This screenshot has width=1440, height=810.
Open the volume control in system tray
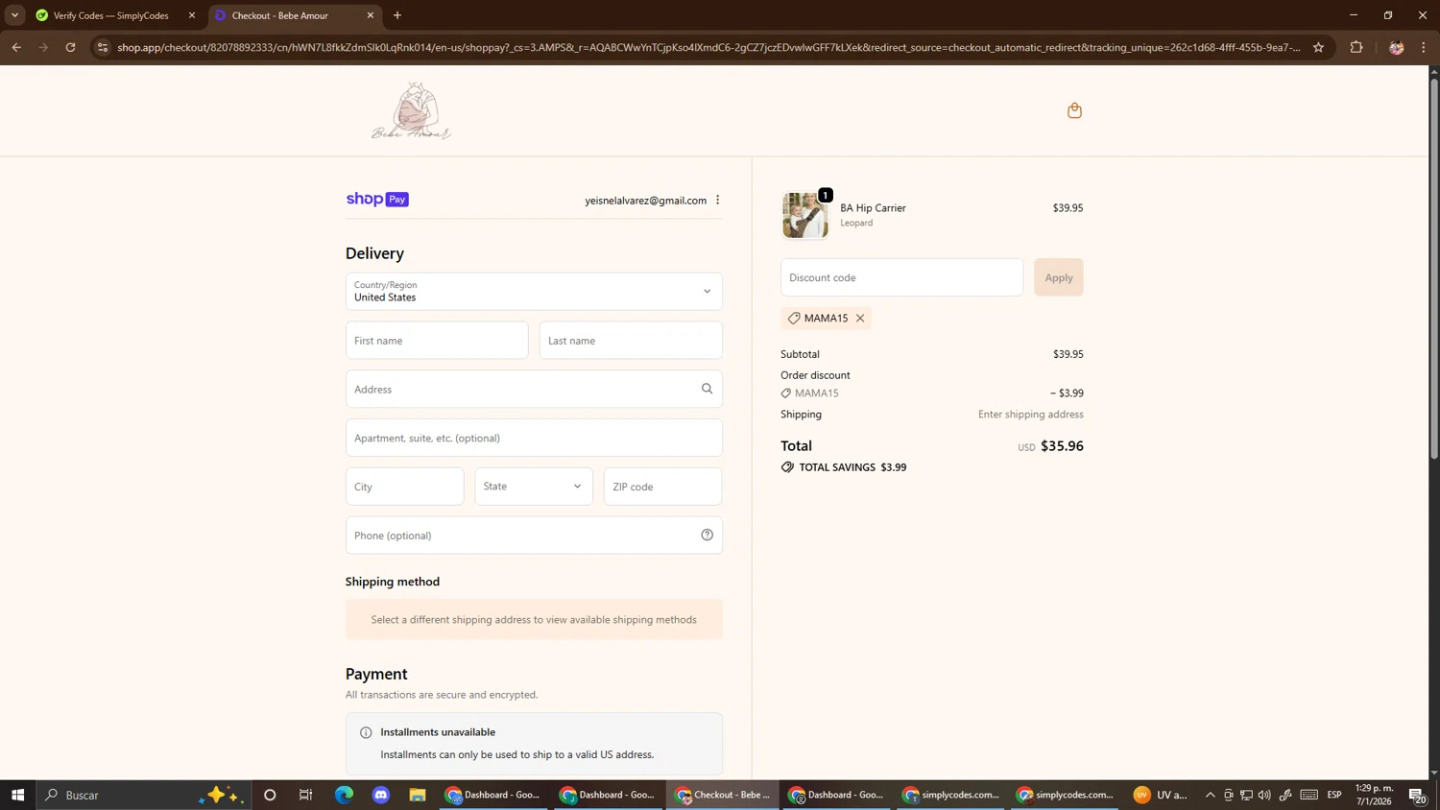[1264, 795]
